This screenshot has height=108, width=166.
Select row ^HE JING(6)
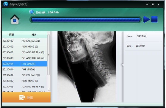(25, 69)
